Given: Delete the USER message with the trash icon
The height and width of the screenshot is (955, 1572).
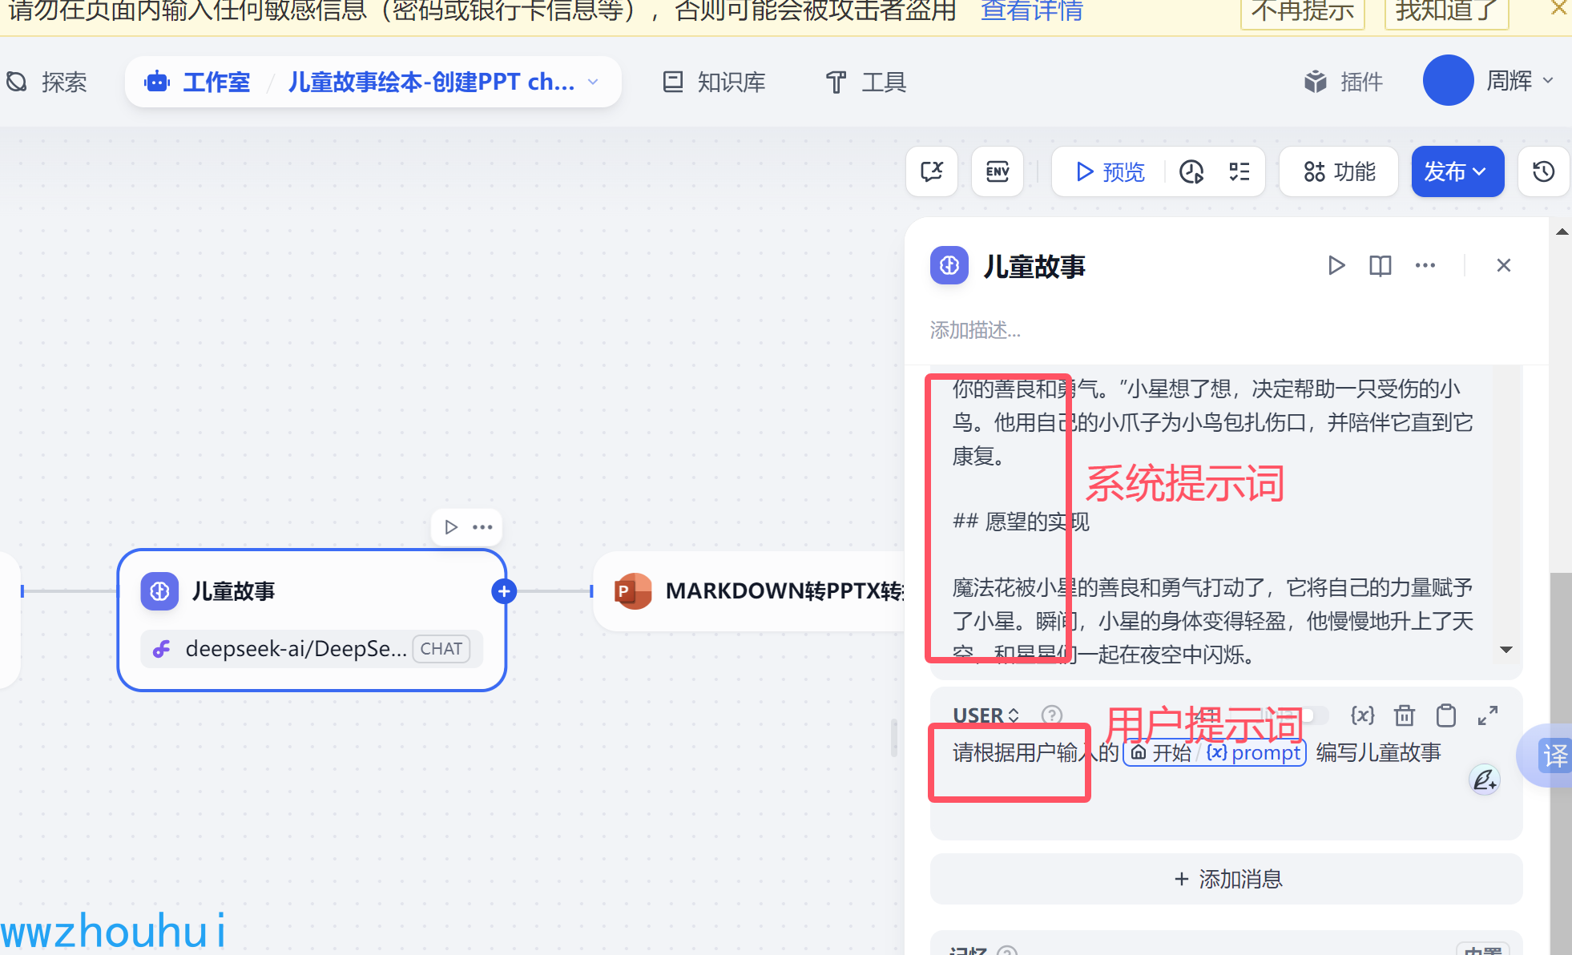Looking at the screenshot, I should (1404, 715).
